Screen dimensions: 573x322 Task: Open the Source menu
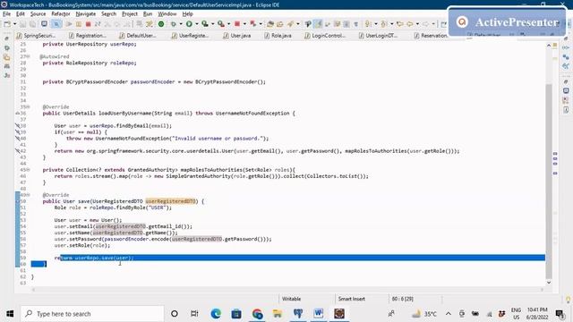tap(38, 14)
